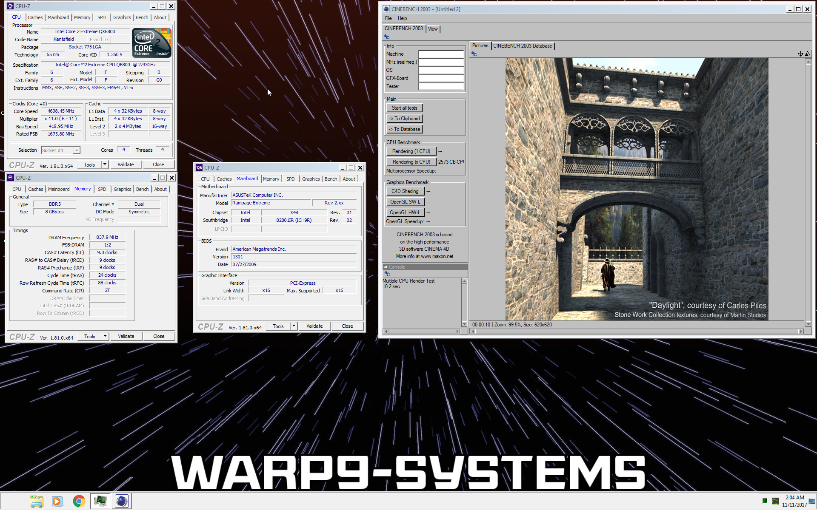Screen dimensions: 817x510
Task: Click the -> To Database button
Action: coord(405,129)
